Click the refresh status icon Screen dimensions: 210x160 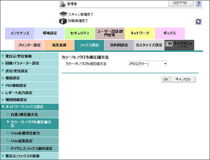point(198,21)
